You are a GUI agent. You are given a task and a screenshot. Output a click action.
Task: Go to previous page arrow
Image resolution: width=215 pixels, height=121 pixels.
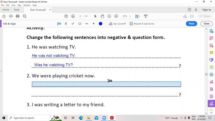click(66, 16)
